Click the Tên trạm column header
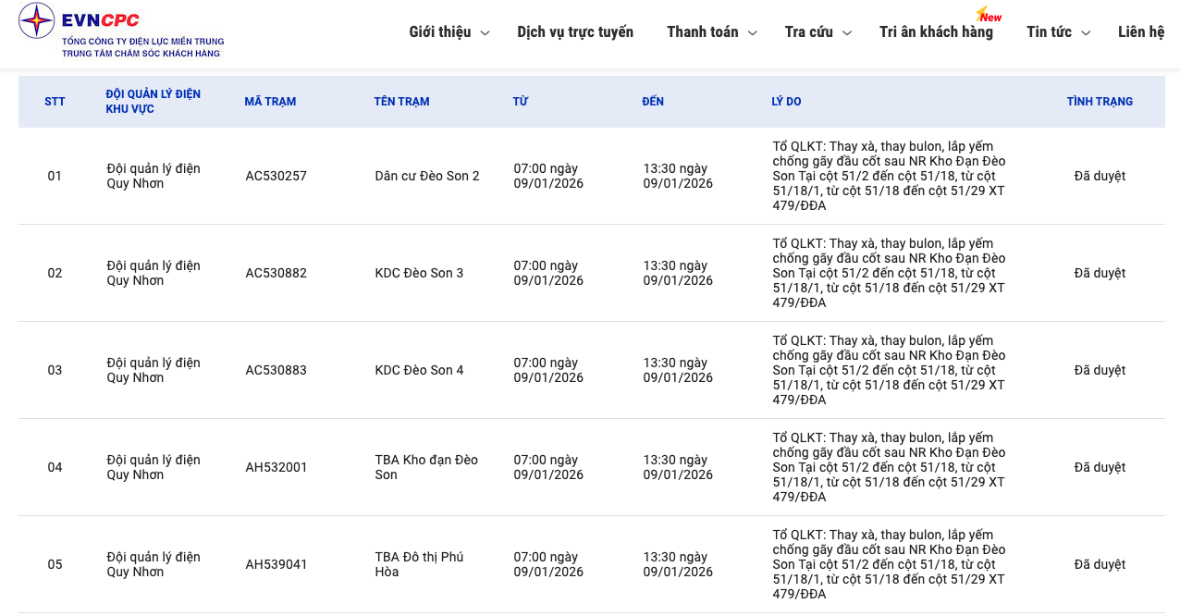Image resolution: width=1180 pixels, height=616 pixels. (401, 102)
